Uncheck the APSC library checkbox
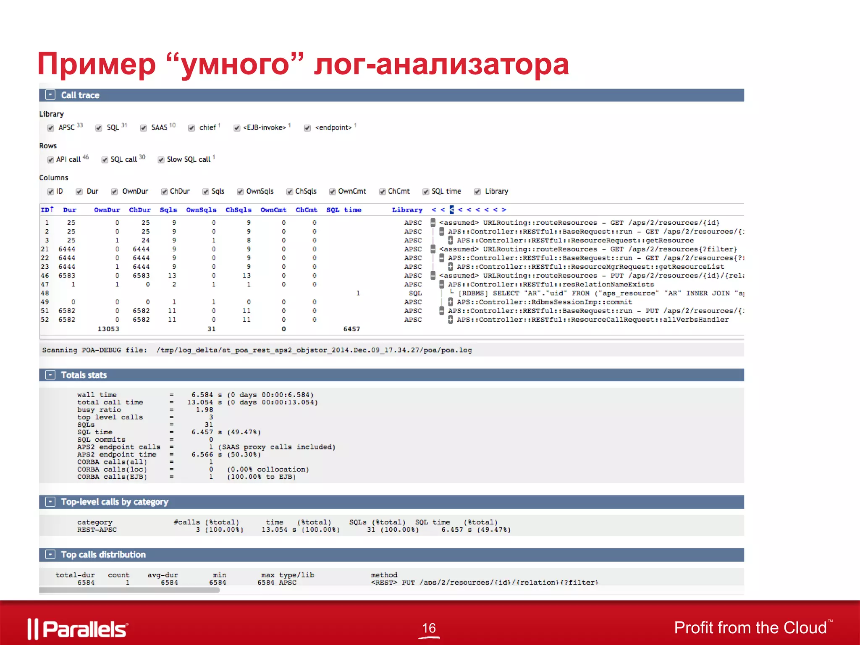The height and width of the screenshot is (645, 860). [51, 128]
